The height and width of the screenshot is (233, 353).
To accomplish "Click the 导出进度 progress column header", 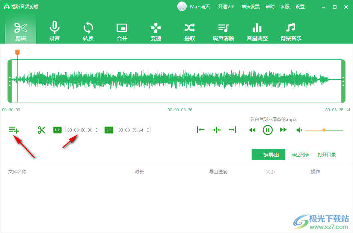I will click(218, 172).
